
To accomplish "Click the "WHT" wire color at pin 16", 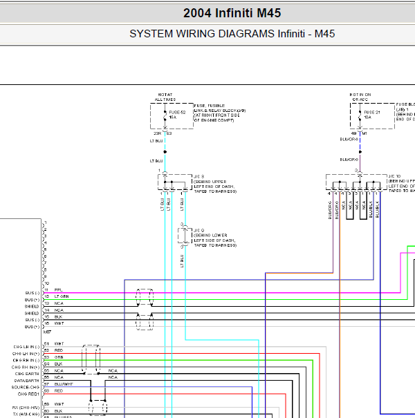I will point(59,323).
